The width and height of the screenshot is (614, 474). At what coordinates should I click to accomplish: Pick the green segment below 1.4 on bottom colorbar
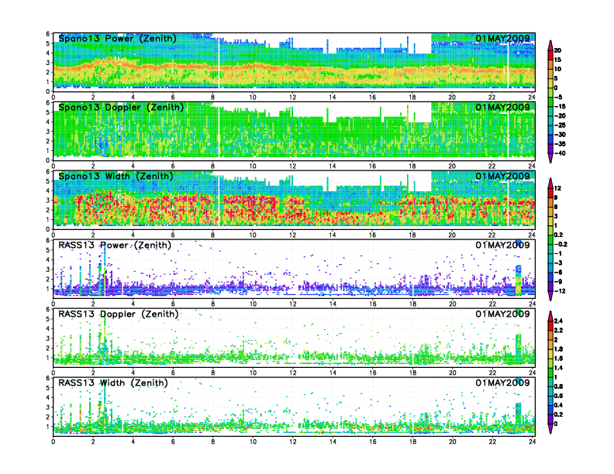click(550, 373)
